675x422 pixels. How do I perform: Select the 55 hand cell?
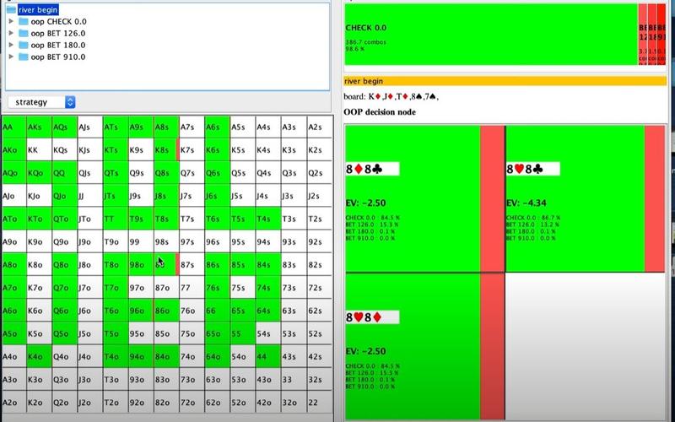coord(242,333)
